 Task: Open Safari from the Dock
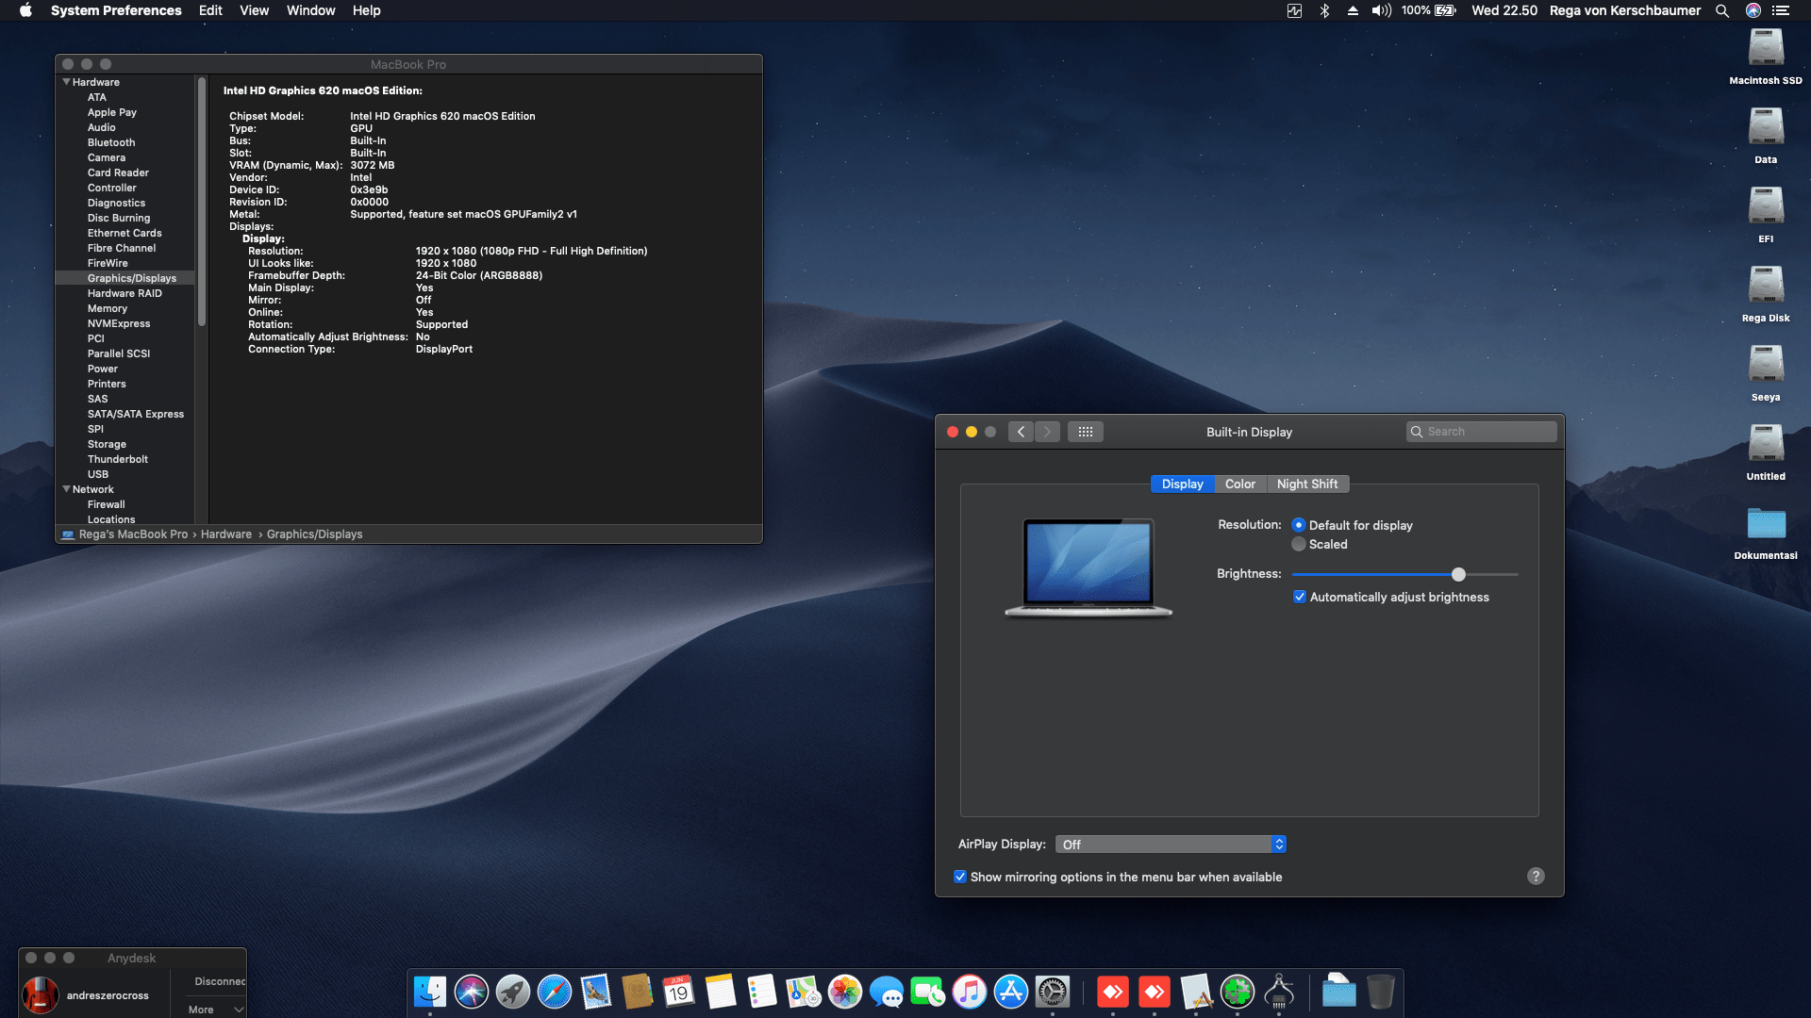click(x=554, y=993)
